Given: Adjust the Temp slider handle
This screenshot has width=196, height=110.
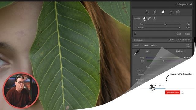Looking at the screenshot, I should tap(161, 57).
